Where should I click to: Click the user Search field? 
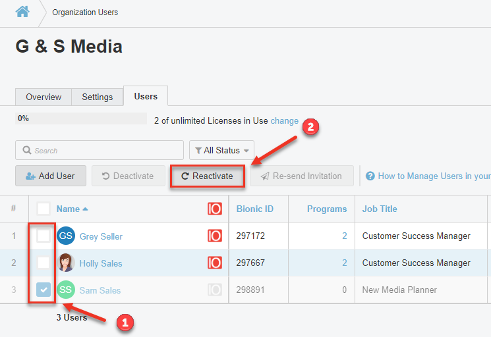[100, 151]
